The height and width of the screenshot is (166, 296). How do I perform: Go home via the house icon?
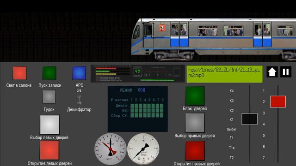(272, 72)
